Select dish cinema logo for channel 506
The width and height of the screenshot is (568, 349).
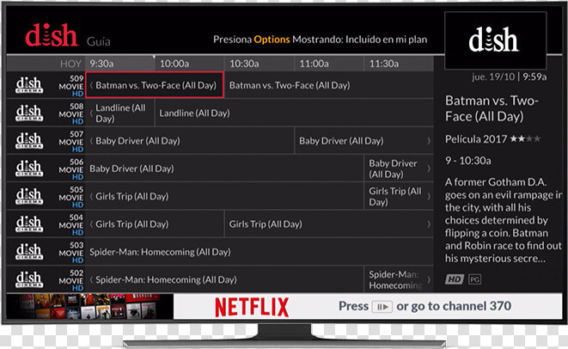click(29, 168)
